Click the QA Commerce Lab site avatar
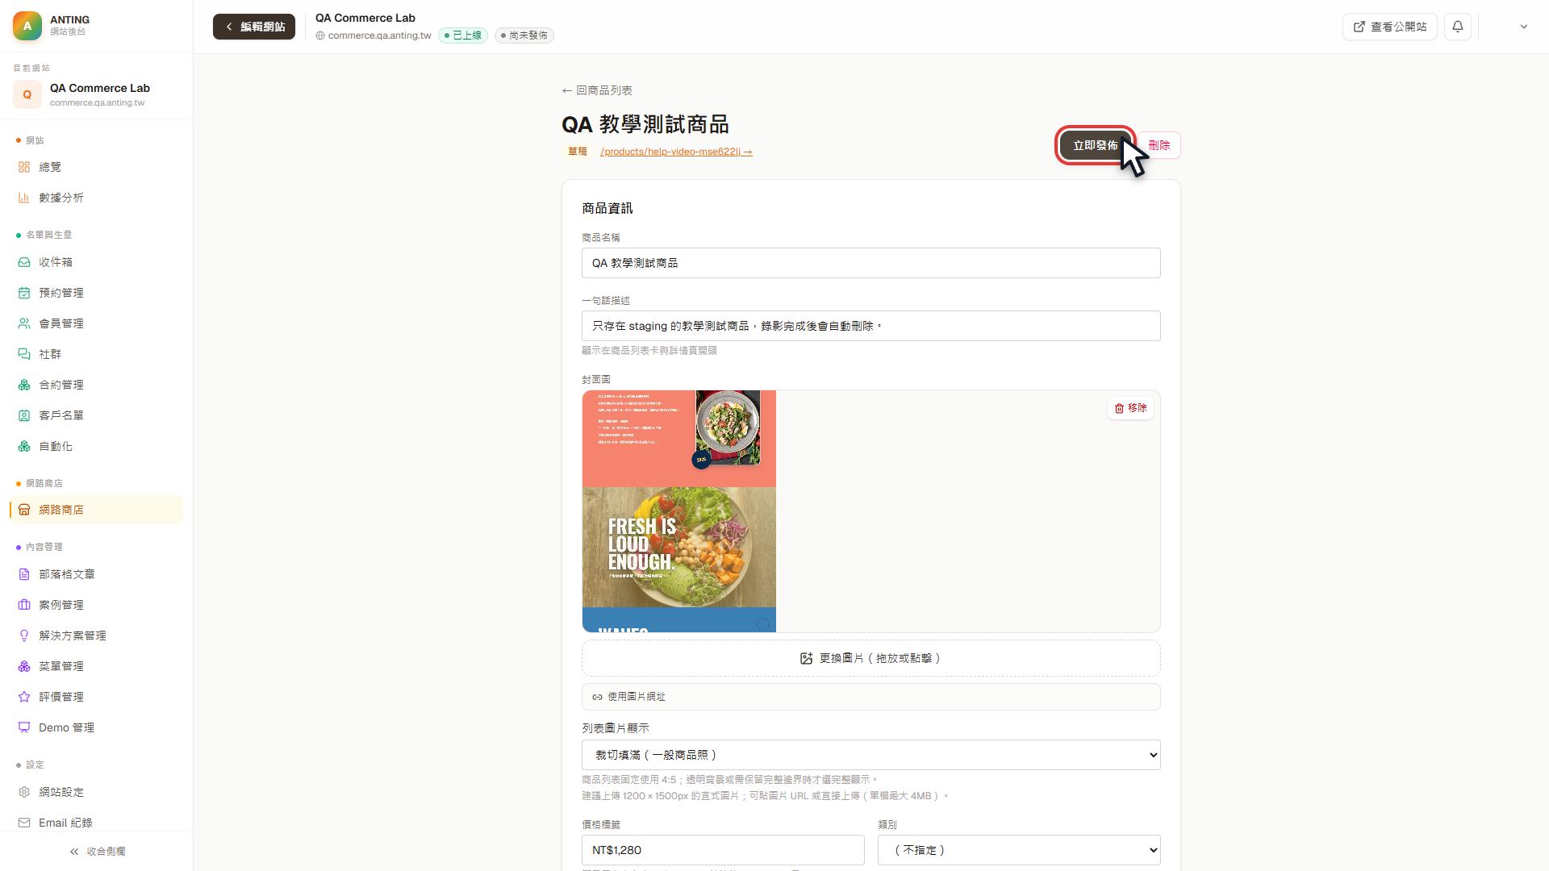The height and width of the screenshot is (871, 1549). tap(27, 94)
